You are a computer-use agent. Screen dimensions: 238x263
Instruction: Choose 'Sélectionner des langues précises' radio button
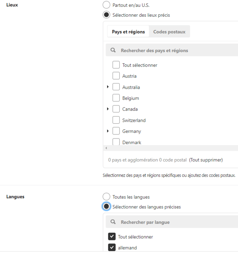tap(106, 207)
